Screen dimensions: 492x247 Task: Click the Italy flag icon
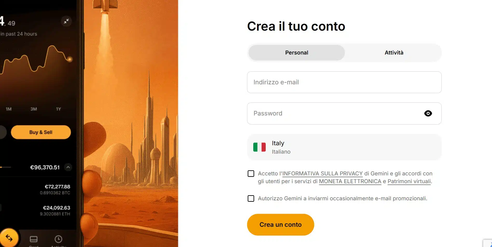coord(259,147)
